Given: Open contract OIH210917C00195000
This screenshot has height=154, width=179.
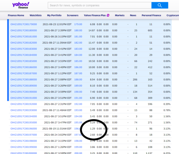Looking at the screenshot, I should (24, 123).
